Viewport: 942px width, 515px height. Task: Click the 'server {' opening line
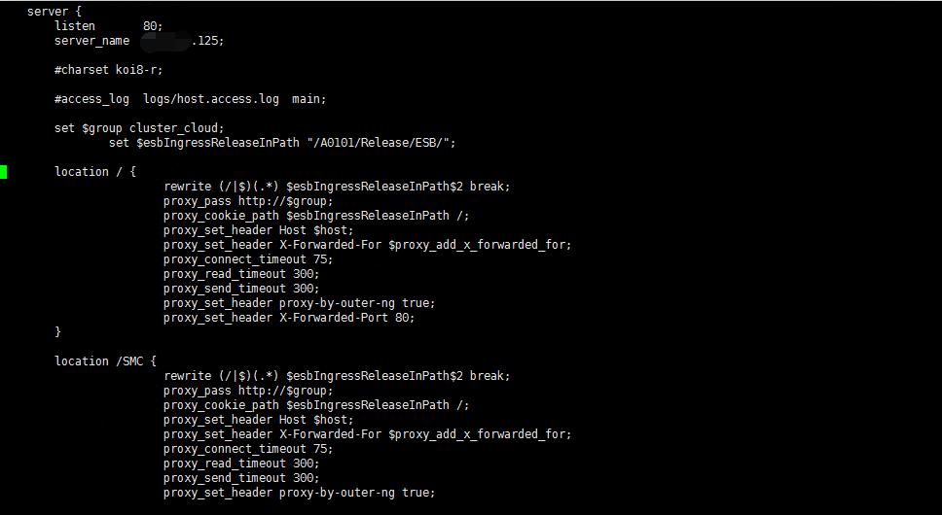[x=54, y=12]
